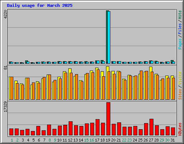This screenshot has width=184, height=144.
Task: Click the day 25 label on axis
Action: (140, 140)
